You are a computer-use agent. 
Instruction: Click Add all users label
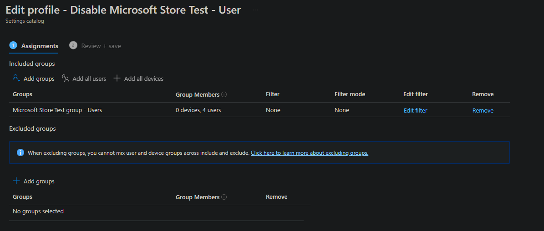pos(89,79)
